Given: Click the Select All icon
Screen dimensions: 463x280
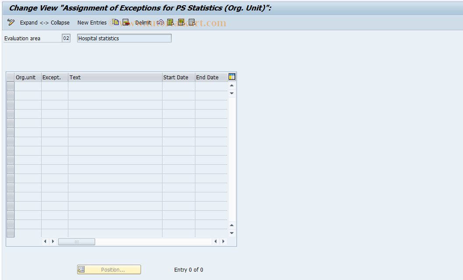Looking at the screenshot, I should pos(170,22).
